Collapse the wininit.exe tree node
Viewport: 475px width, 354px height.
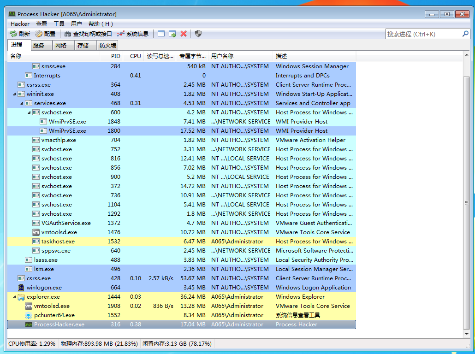coord(14,94)
